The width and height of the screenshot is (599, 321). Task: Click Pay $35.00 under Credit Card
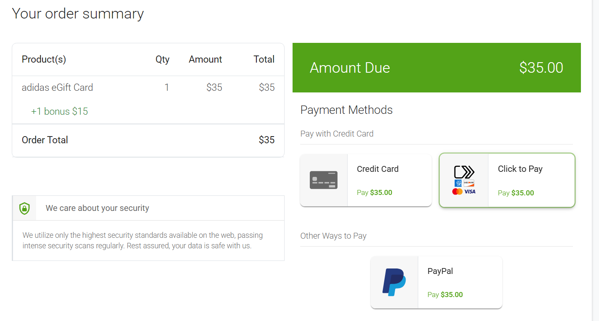[374, 192]
